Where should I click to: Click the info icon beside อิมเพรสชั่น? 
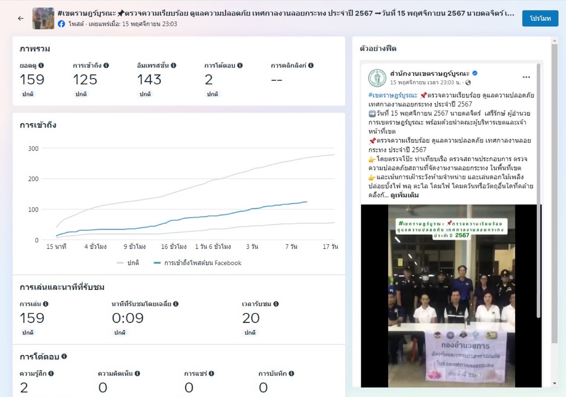[x=173, y=66]
